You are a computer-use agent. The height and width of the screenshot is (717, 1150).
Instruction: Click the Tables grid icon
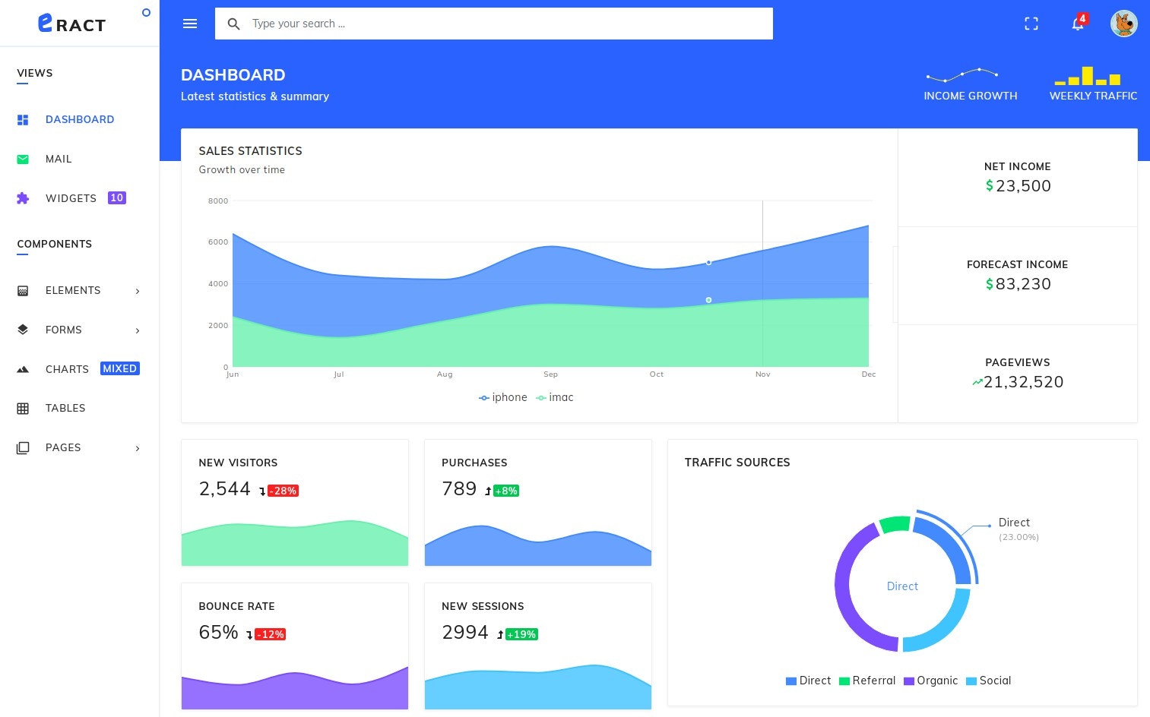(23, 408)
